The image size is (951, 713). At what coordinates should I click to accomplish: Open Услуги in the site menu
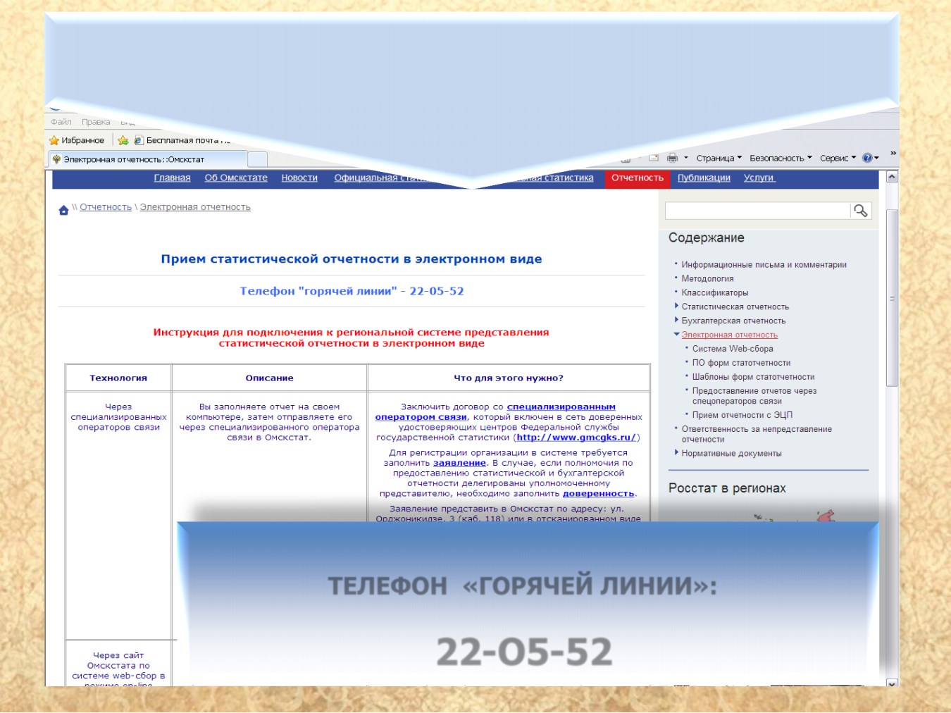click(x=759, y=178)
